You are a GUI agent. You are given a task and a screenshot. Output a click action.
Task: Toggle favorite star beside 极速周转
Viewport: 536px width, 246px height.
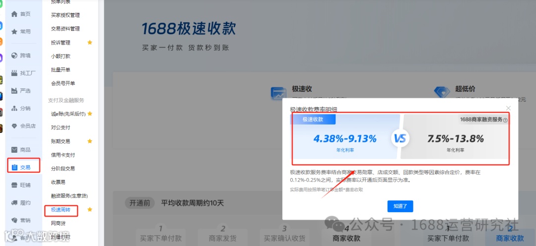point(90,209)
